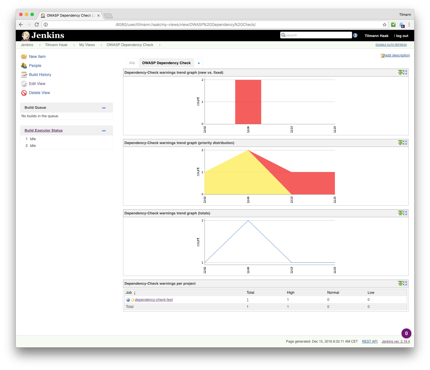Screen dimensions: 430x370
Task: Open the dependency-check-test job link
Action: pyautogui.click(x=154, y=300)
